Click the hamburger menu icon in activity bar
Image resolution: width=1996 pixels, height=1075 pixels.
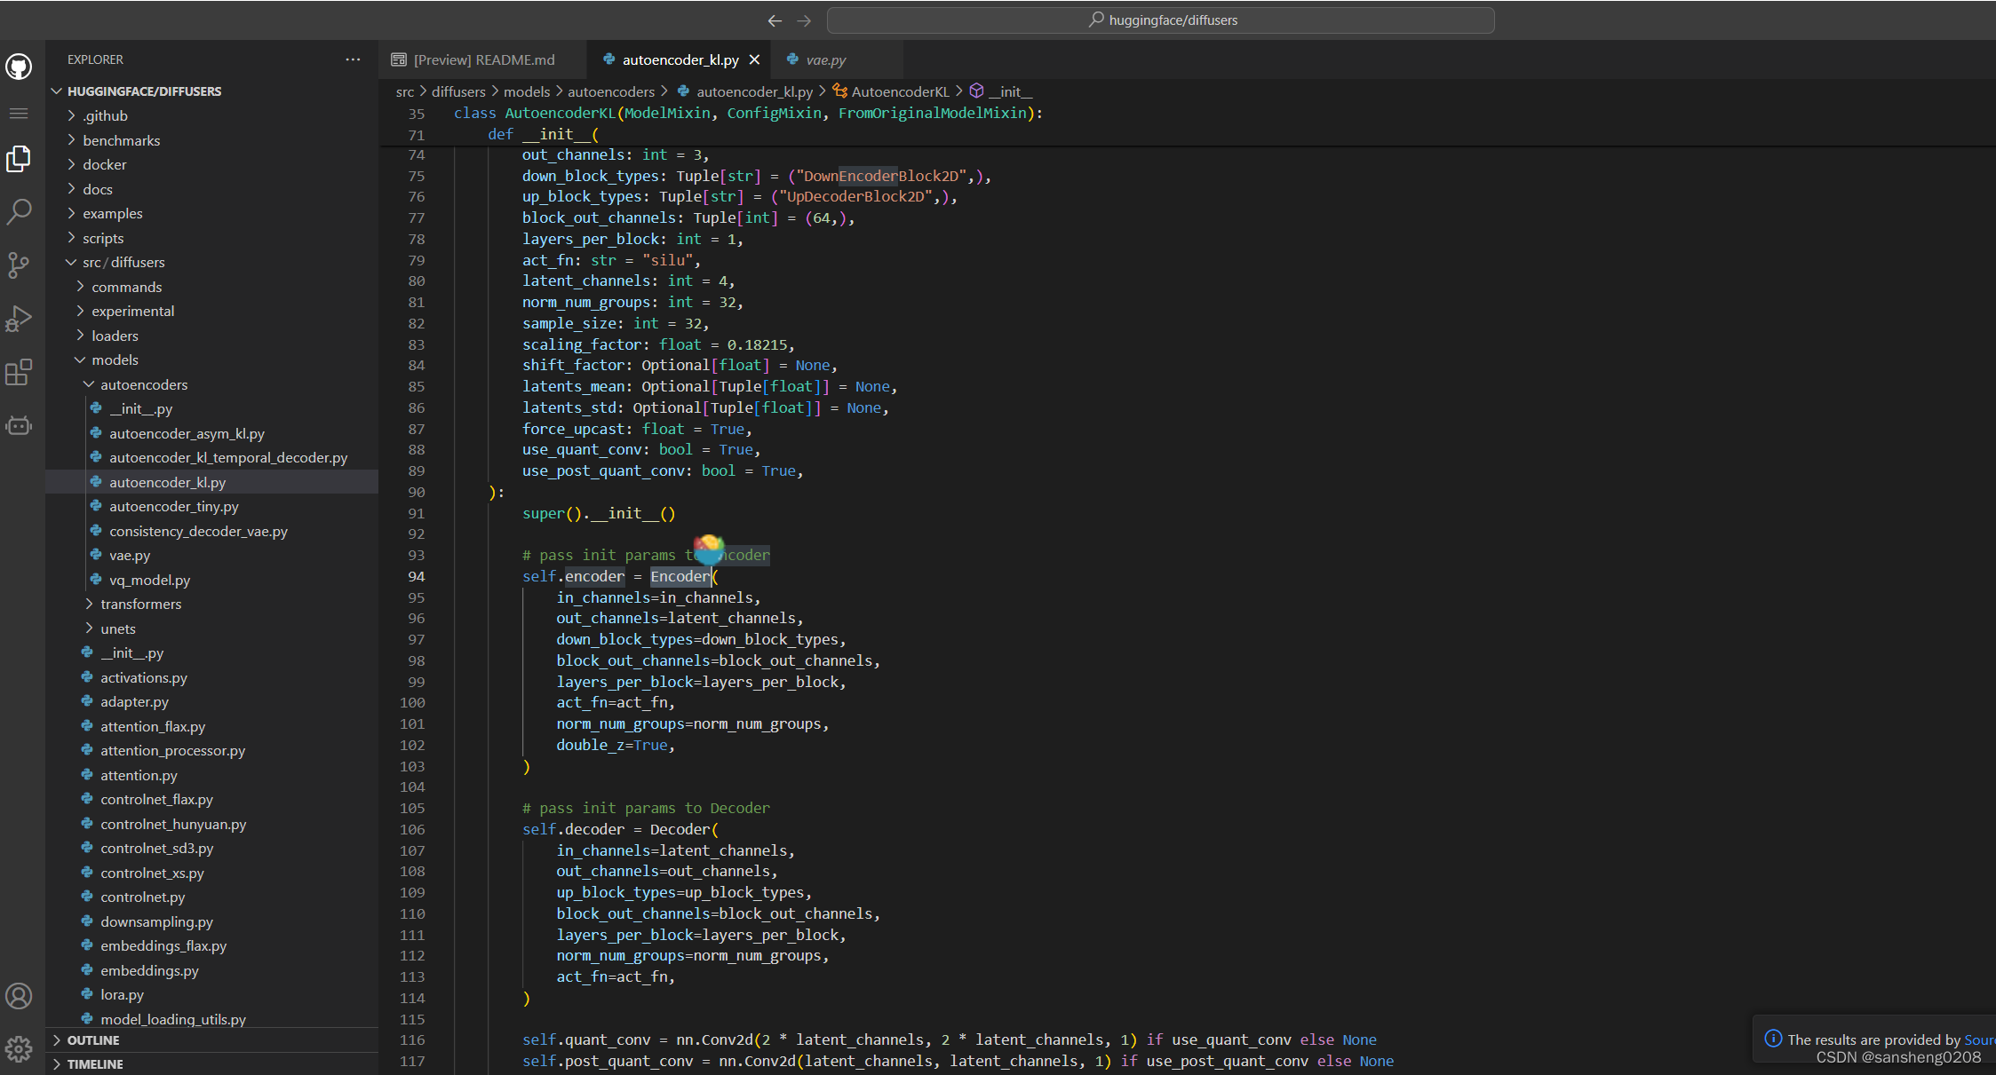click(x=19, y=114)
